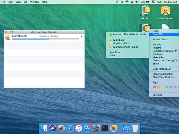The height and width of the screenshot is (134, 179).
Task: Open Launchpad from the Dock
Action: 61,128
